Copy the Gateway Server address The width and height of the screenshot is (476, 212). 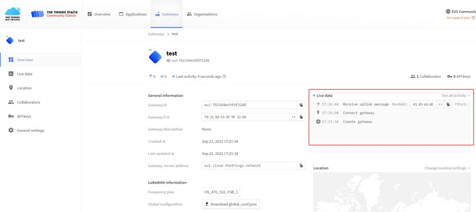(x=301, y=166)
